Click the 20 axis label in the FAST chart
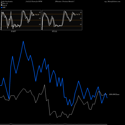 coord(40,24)
